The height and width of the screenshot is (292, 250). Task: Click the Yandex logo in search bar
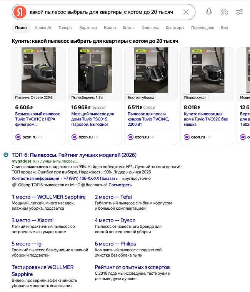pyautogui.click(x=20, y=12)
